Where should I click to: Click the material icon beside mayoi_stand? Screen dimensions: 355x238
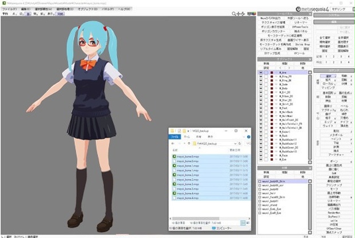coord(260,205)
